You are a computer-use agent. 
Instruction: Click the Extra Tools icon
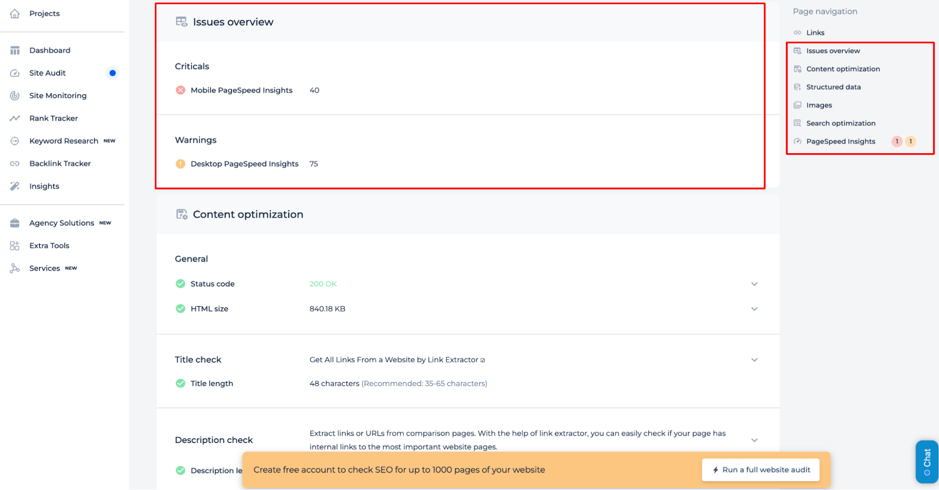click(x=15, y=246)
